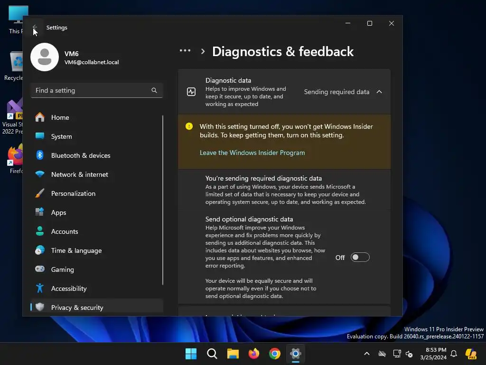Open the System settings category
Image resolution: width=486 pixels, height=365 pixels.
click(x=97, y=136)
